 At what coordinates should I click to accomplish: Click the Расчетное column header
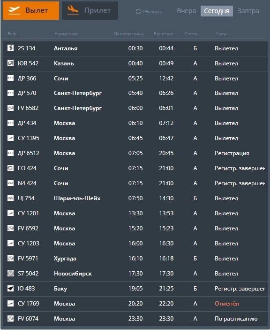164,34
